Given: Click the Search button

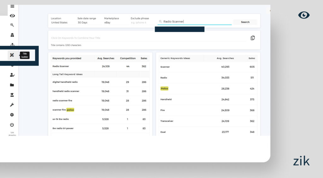Looking at the screenshot, I should [x=245, y=22].
